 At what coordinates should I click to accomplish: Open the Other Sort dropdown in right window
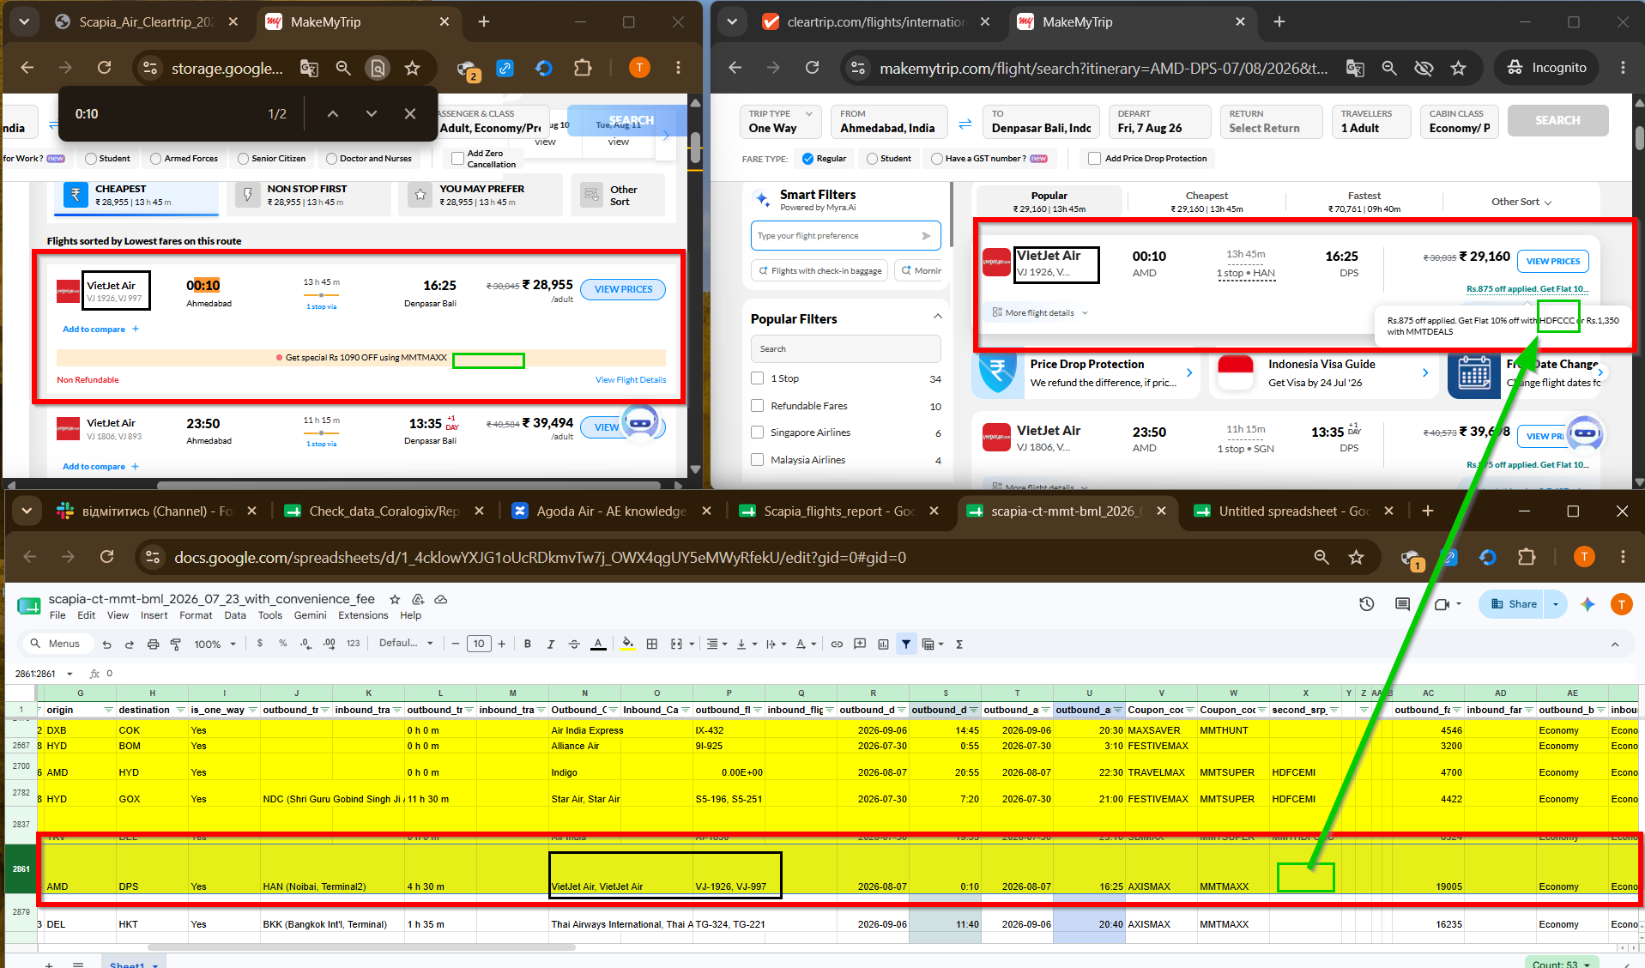pos(1521,202)
